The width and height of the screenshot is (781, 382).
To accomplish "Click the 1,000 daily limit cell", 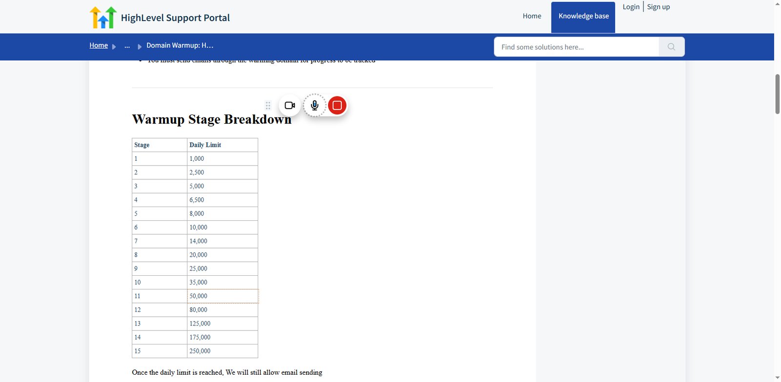I will point(223,159).
